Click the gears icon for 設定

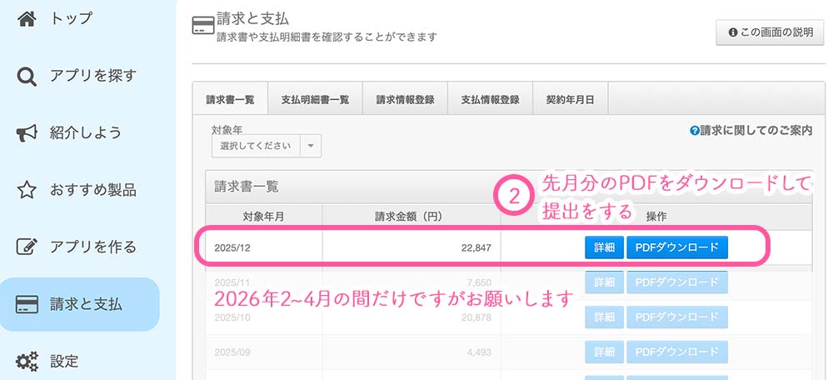[27, 362]
